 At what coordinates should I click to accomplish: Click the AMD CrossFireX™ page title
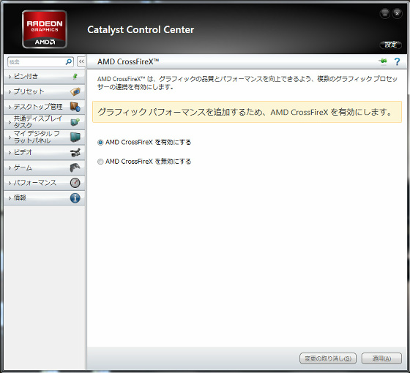[x=128, y=61]
